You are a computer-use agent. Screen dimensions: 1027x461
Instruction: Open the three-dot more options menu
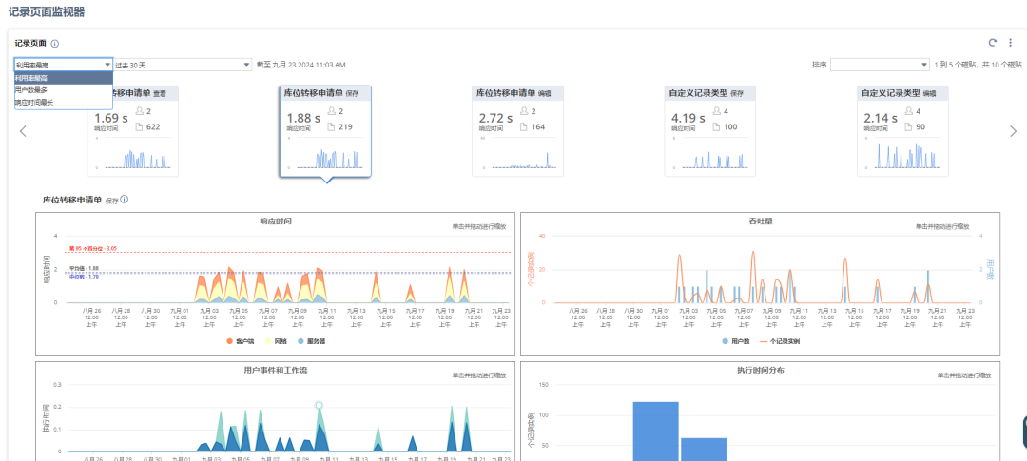click(x=1011, y=43)
